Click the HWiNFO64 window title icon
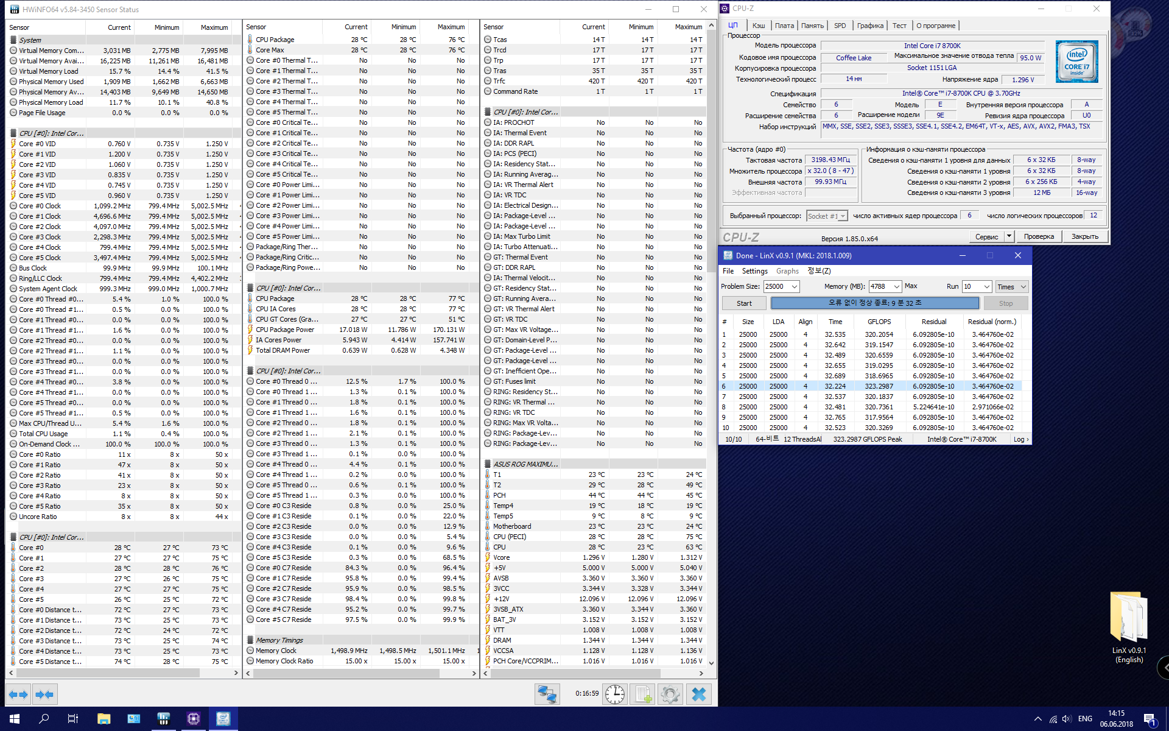The height and width of the screenshot is (731, 1169). (x=15, y=9)
